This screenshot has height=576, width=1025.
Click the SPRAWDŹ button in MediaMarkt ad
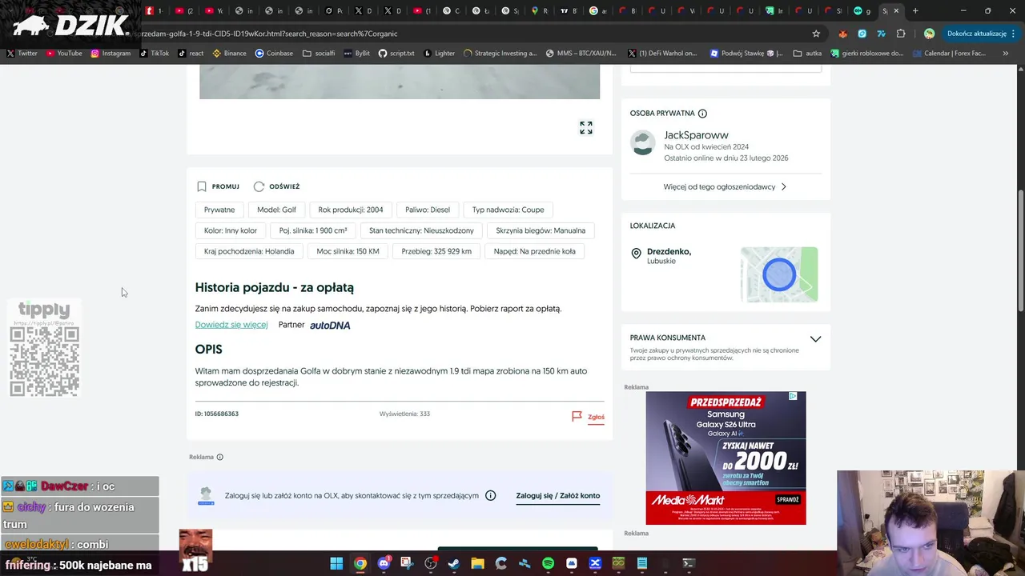(x=788, y=499)
